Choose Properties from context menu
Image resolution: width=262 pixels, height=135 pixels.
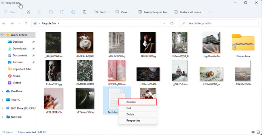(138, 121)
